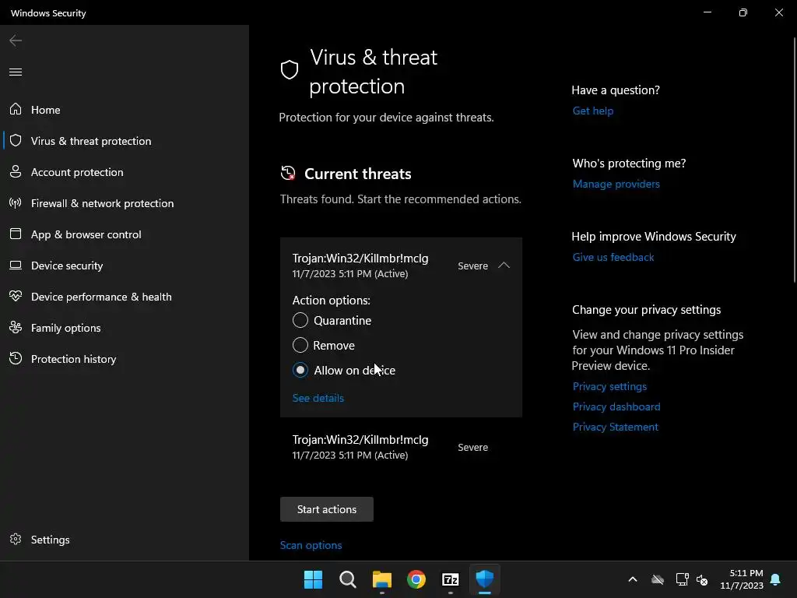
Task: Click the Firewall antenna icon
Action: (16, 203)
